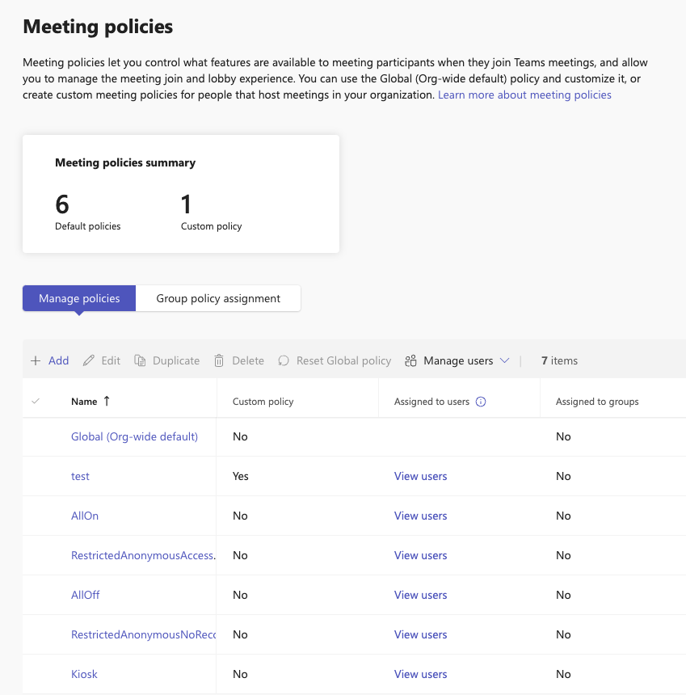Click the Delete trash icon
Image resolution: width=686 pixels, height=695 pixels.
pyautogui.click(x=219, y=361)
